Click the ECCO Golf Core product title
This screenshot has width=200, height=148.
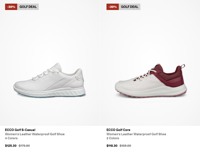pyautogui.click(x=118, y=130)
